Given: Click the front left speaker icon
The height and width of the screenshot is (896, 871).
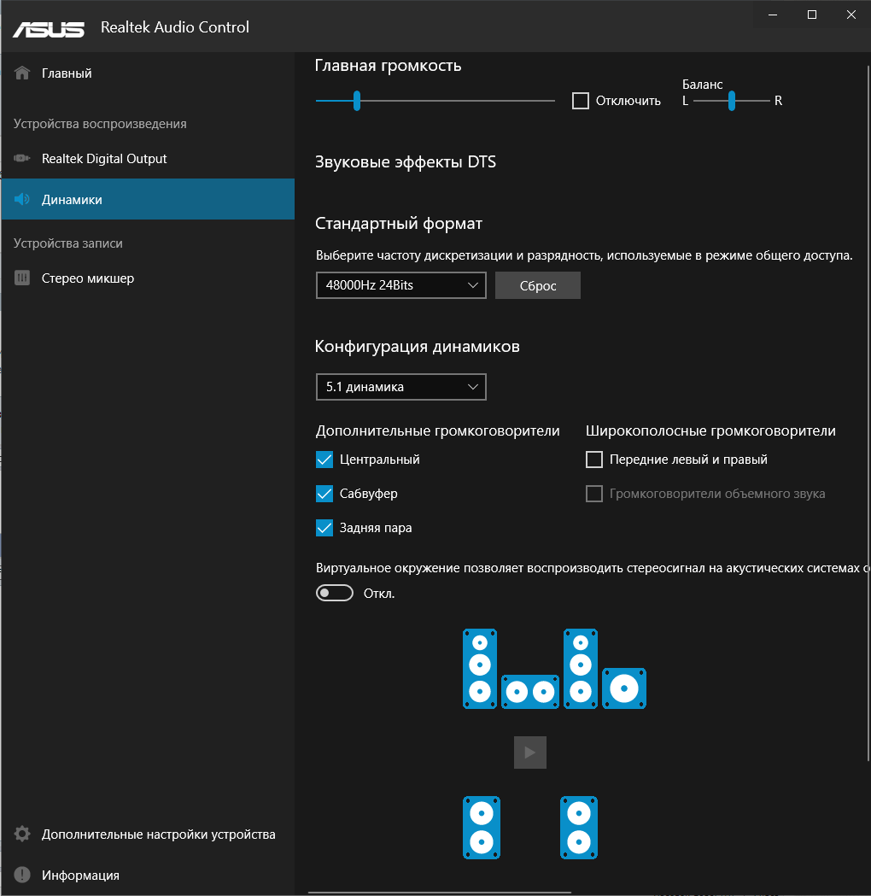Looking at the screenshot, I should 480,669.
